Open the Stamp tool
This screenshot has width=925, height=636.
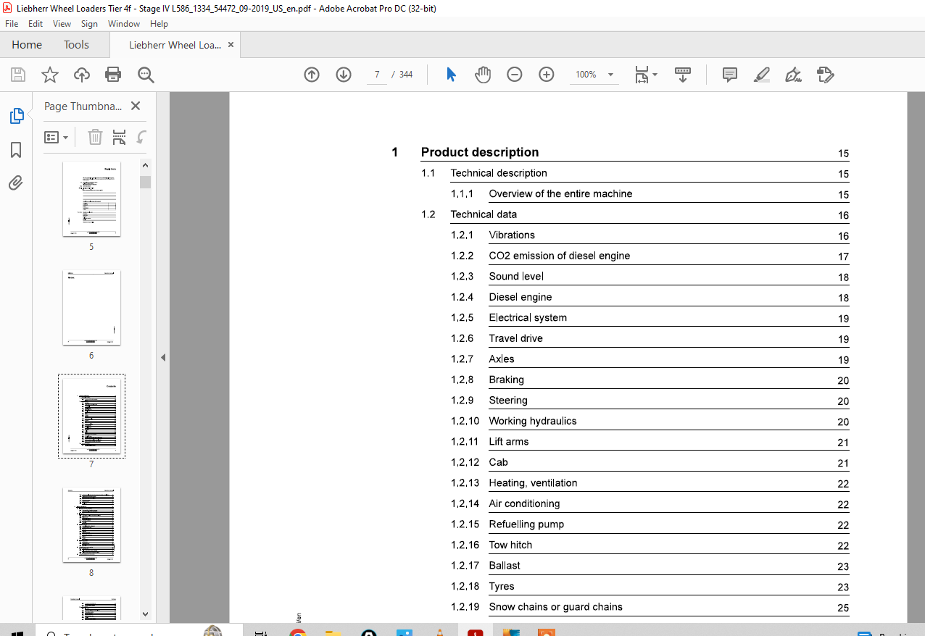coord(825,75)
